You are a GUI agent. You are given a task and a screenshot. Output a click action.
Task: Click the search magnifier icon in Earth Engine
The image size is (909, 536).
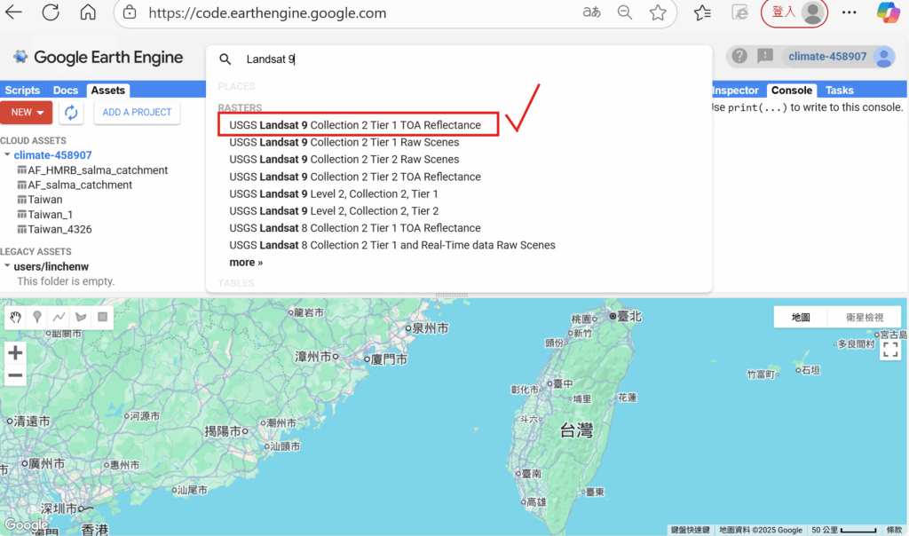[225, 59]
